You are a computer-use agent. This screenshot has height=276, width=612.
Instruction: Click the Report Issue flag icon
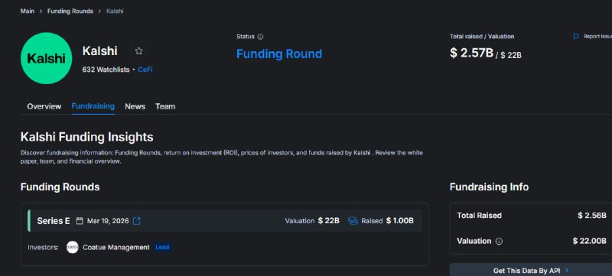(x=576, y=37)
